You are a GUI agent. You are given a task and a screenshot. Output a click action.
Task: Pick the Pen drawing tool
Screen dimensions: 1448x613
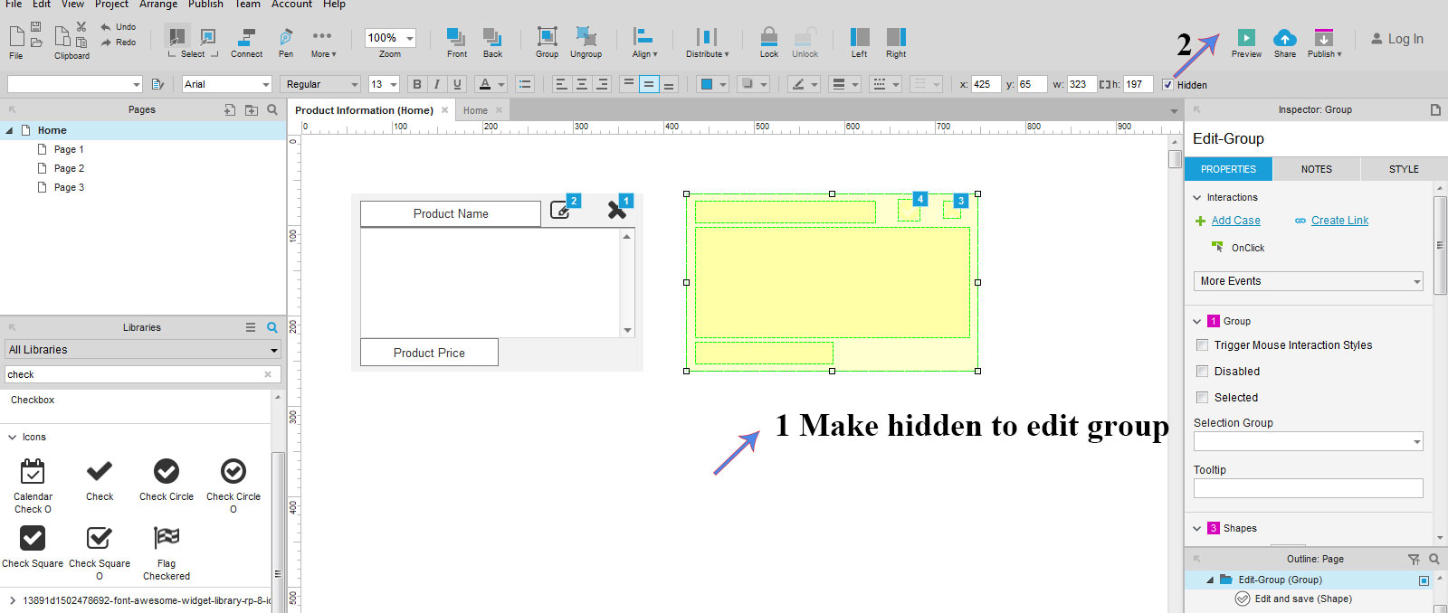point(286,42)
